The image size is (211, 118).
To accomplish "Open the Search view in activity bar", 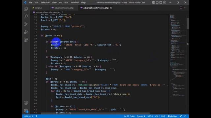I will 26,16.
